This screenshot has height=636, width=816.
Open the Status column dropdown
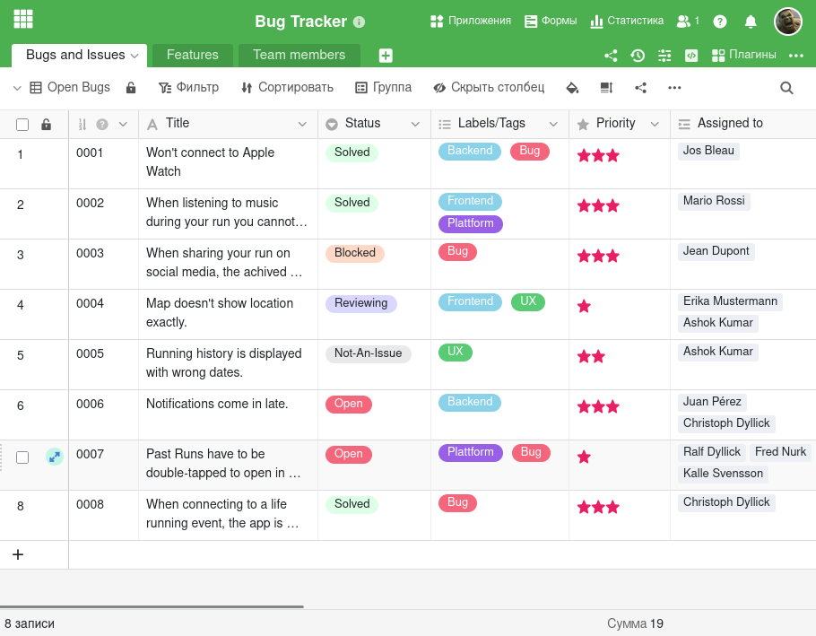point(414,124)
